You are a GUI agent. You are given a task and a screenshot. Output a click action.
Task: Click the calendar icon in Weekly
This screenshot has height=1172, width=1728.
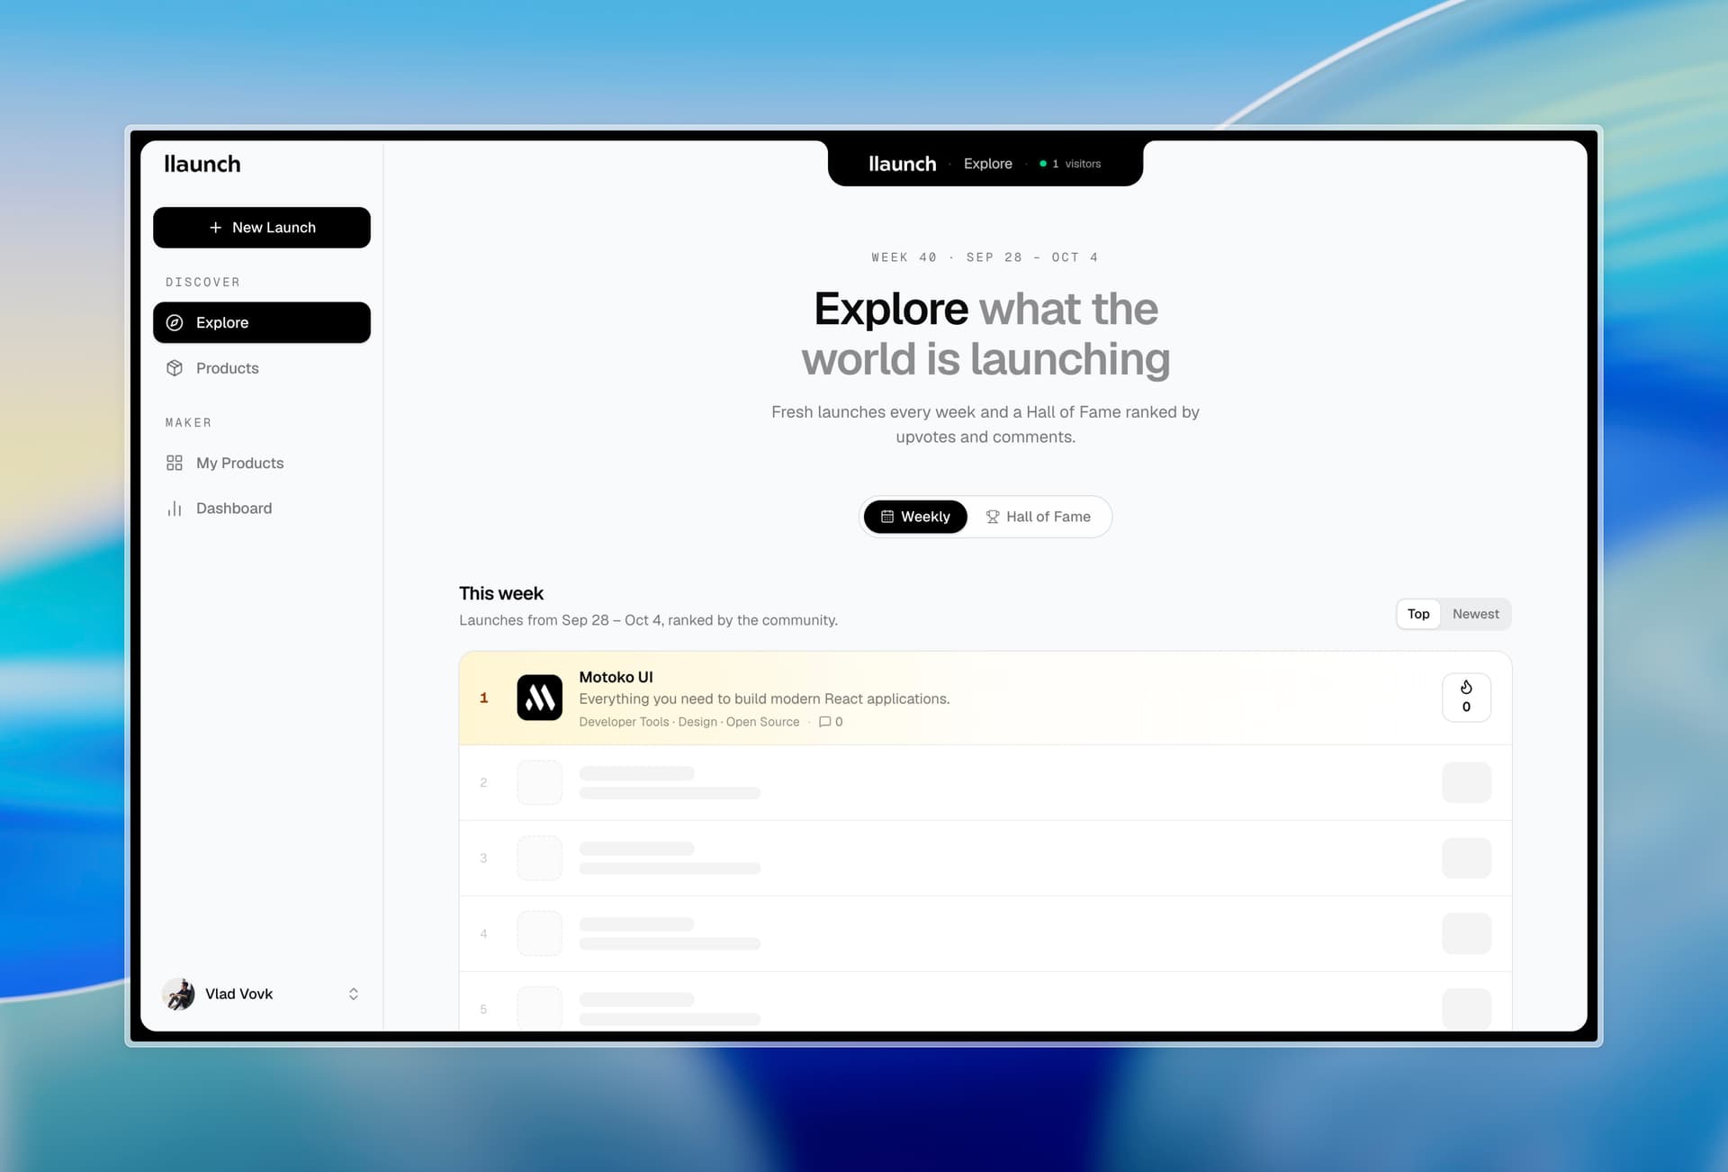tap(887, 517)
